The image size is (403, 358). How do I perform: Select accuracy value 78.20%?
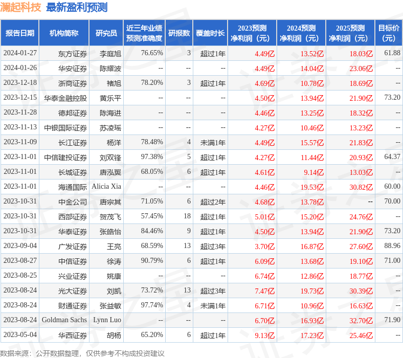(x=152, y=83)
